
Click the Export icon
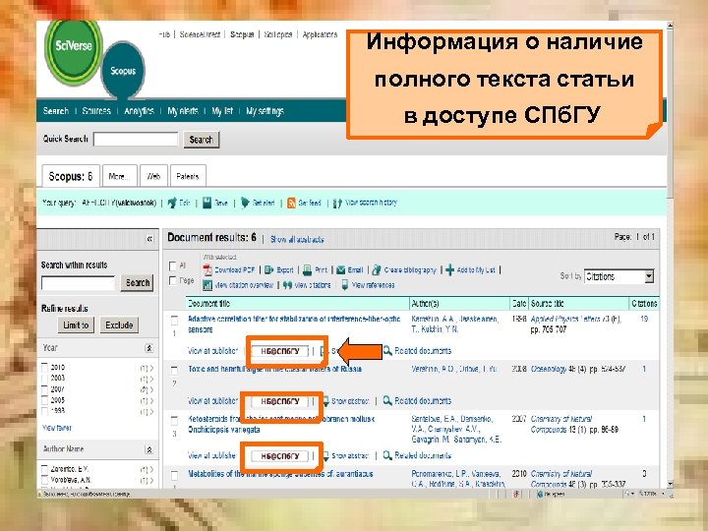(x=269, y=270)
